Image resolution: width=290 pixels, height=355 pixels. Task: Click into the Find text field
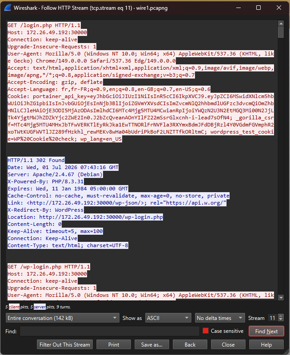(x=110, y=331)
